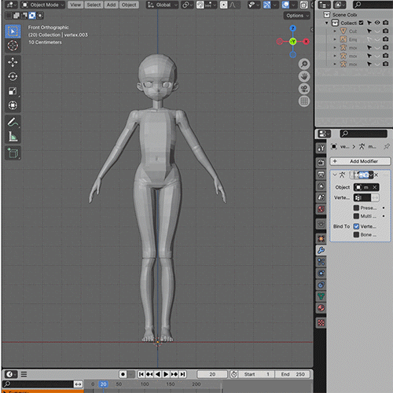Activate the Annotate pencil tool

coord(13,122)
